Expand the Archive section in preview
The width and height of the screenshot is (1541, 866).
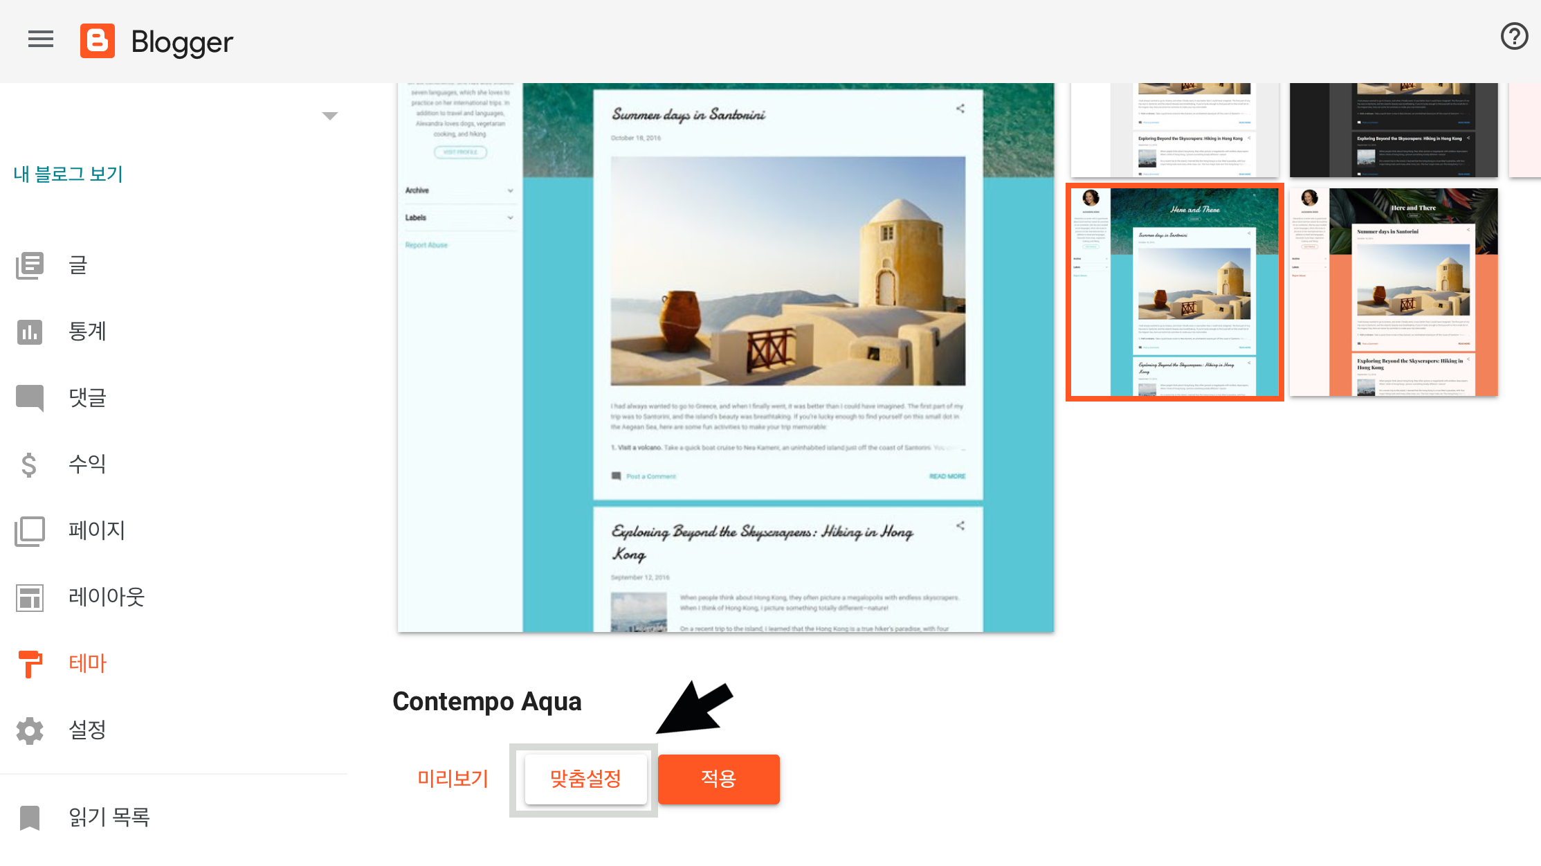coord(510,190)
